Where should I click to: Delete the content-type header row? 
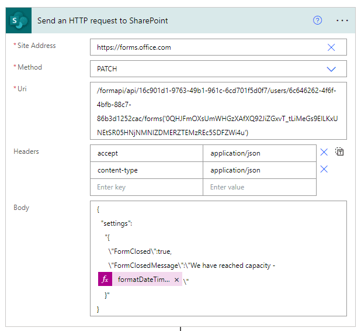(x=324, y=169)
